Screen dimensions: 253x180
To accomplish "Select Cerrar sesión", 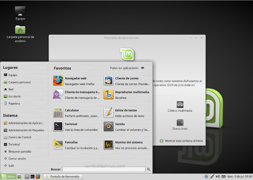I will click(x=15, y=158).
